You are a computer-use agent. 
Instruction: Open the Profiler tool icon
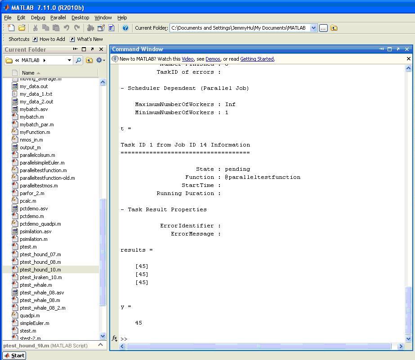(112, 28)
